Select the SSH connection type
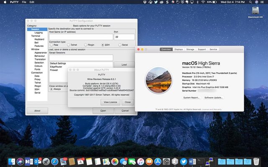Image resolution: width=268 pixels, height=167 pixels. tap(103, 45)
